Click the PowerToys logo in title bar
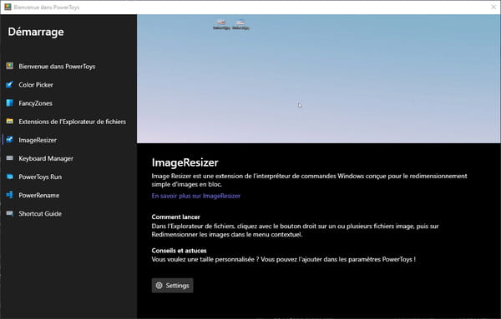Viewport: 501px width, 319px height. click(x=8, y=7)
